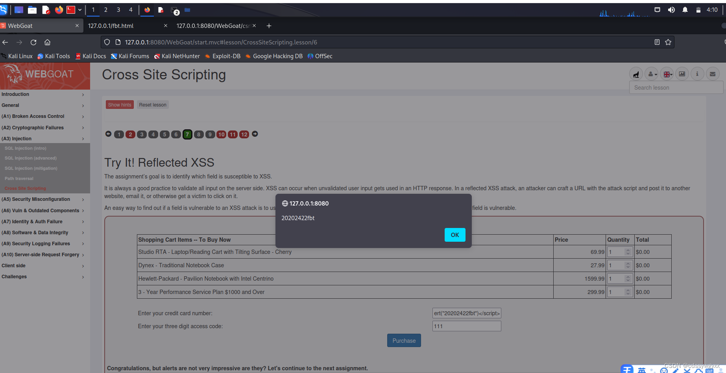
Task: Bookmark this page with the star
Action: pyautogui.click(x=668, y=42)
